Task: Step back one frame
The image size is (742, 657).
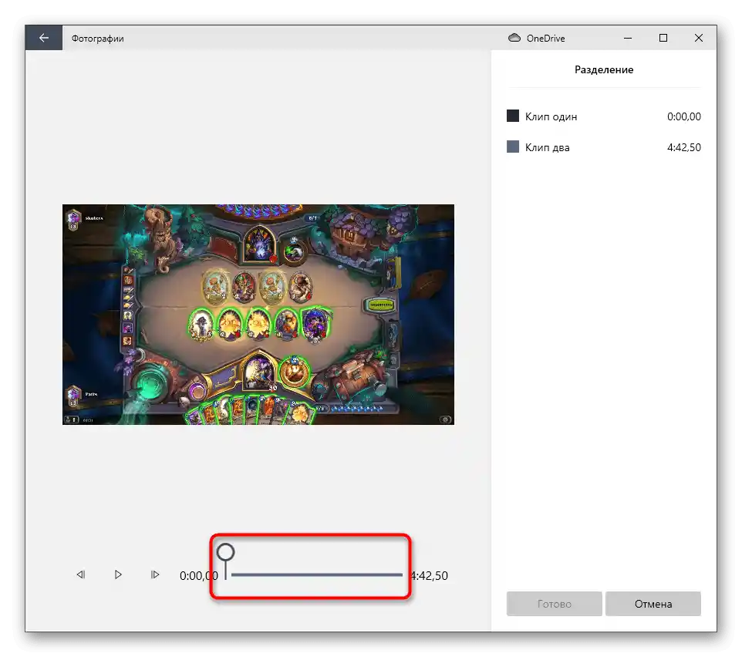Action: click(x=81, y=574)
